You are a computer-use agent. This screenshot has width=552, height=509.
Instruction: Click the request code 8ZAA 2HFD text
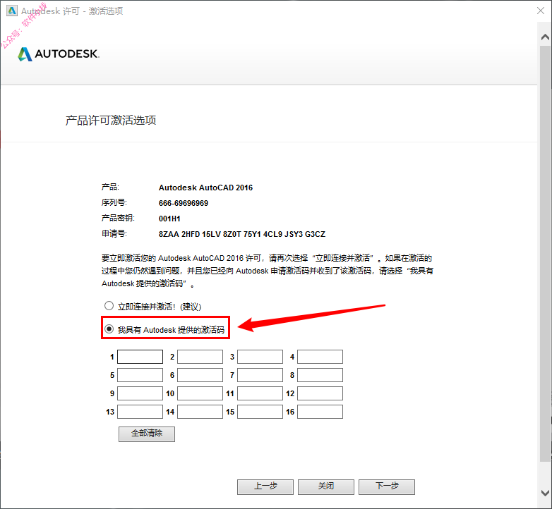pos(242,234)
